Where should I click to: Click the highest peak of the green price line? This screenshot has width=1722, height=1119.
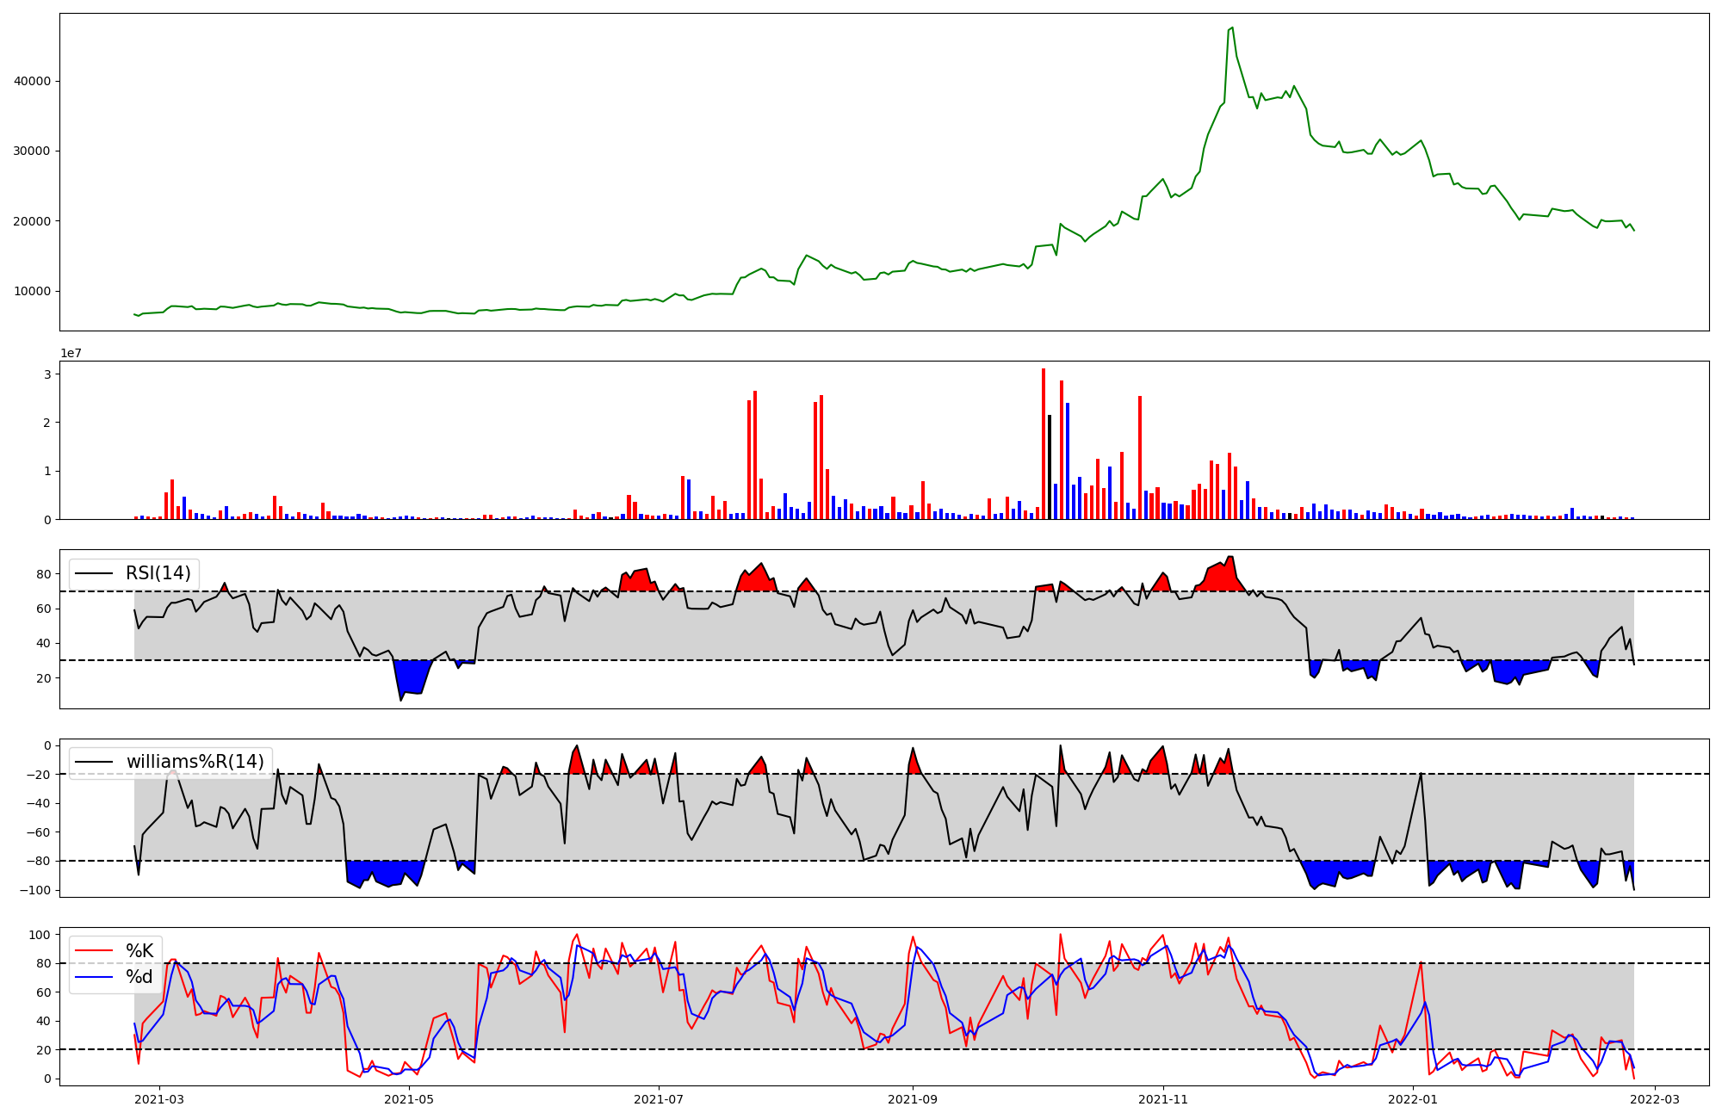tap(1232, 28)
